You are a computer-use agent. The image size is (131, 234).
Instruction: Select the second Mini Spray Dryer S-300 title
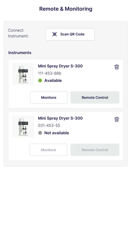(60, 118)
